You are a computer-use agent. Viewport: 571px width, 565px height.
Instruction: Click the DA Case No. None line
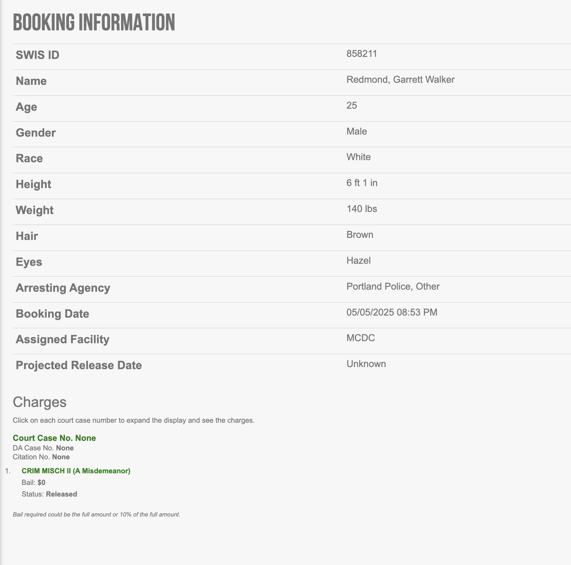point(43,448)
